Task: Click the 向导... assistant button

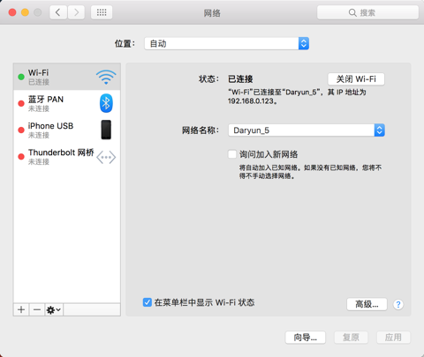Action: (306, 338)
